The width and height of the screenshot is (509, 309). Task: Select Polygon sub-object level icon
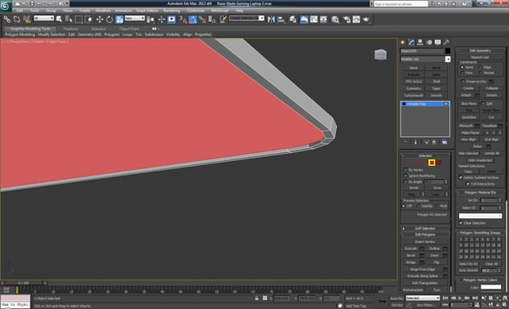coord(431,163)
